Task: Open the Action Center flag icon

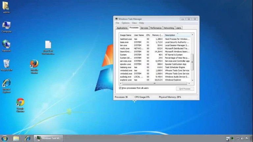Action: [247, 138]
